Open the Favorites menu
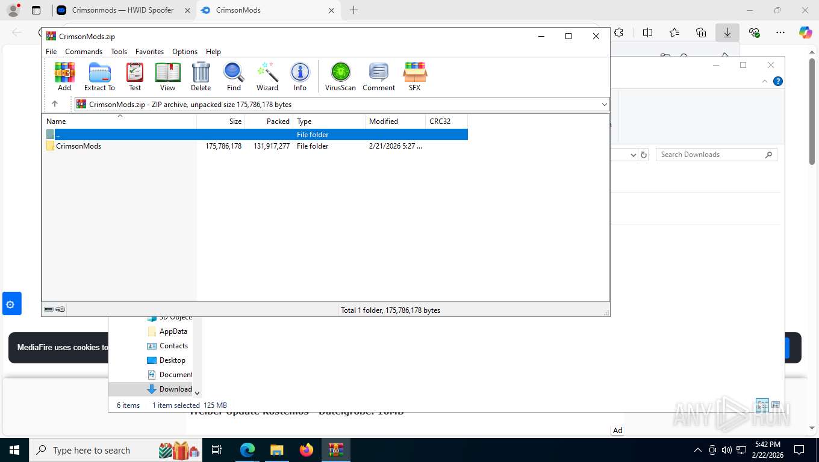 [x=149, y=52]
